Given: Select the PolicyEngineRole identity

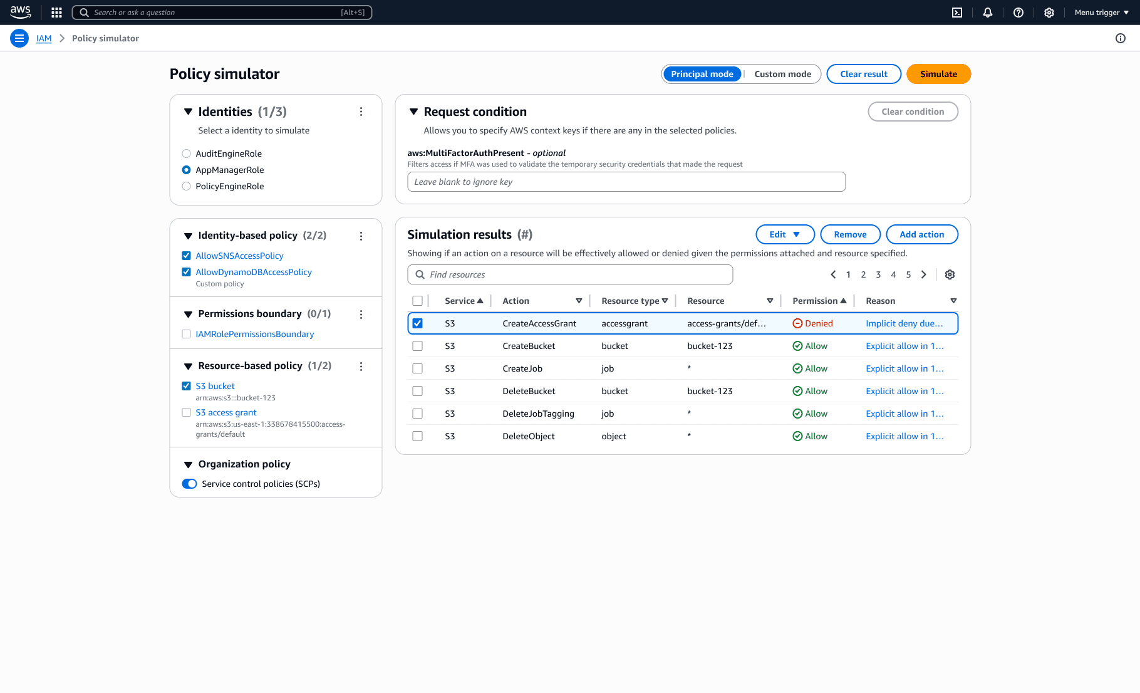Looking at the screenshot, I should [186, 186].
